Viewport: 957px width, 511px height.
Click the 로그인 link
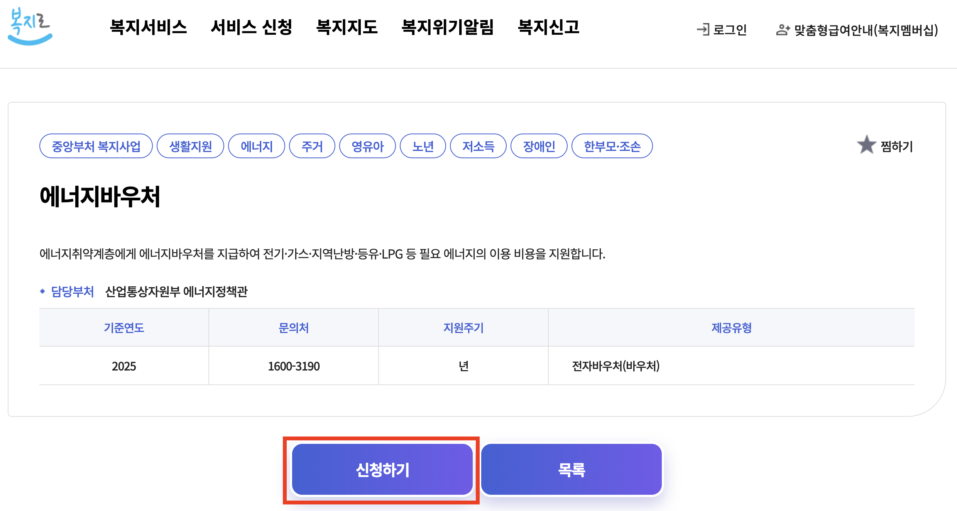[x=729, y=30]
